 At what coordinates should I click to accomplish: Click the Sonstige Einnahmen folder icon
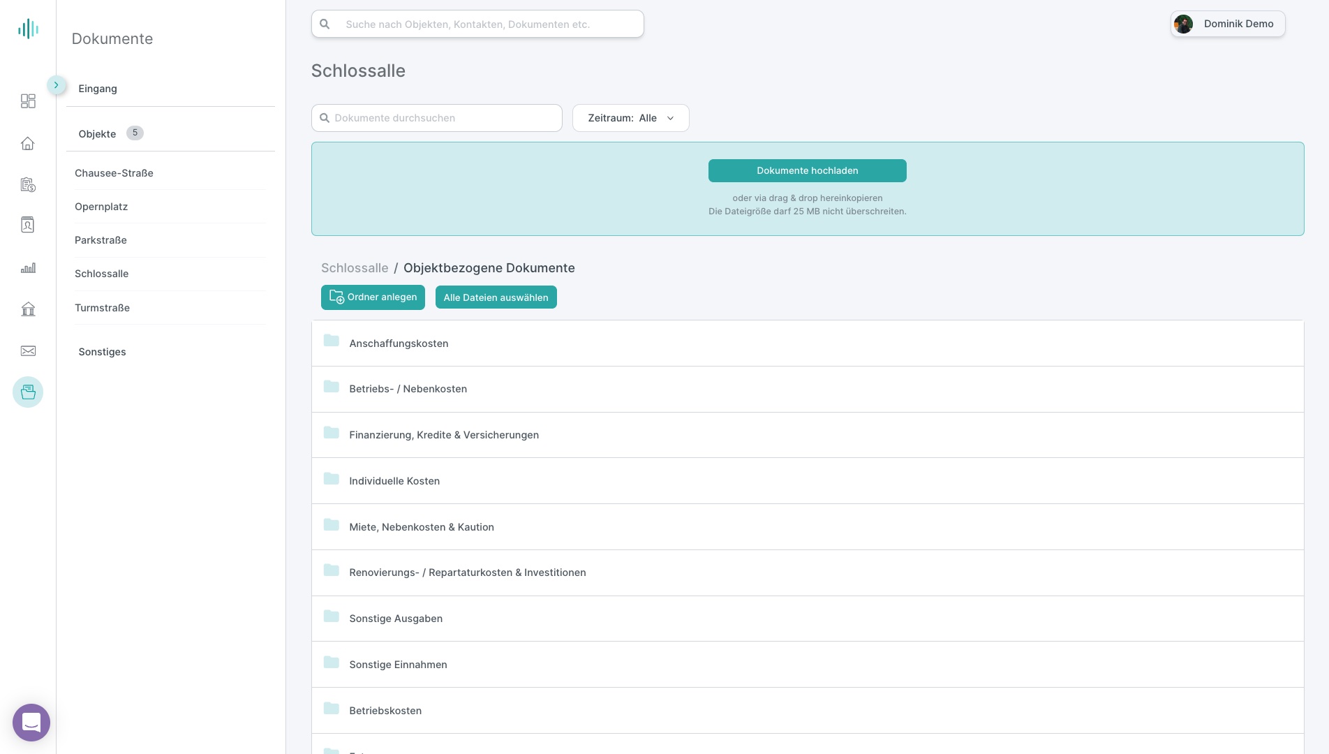click(x=332, y=663)
